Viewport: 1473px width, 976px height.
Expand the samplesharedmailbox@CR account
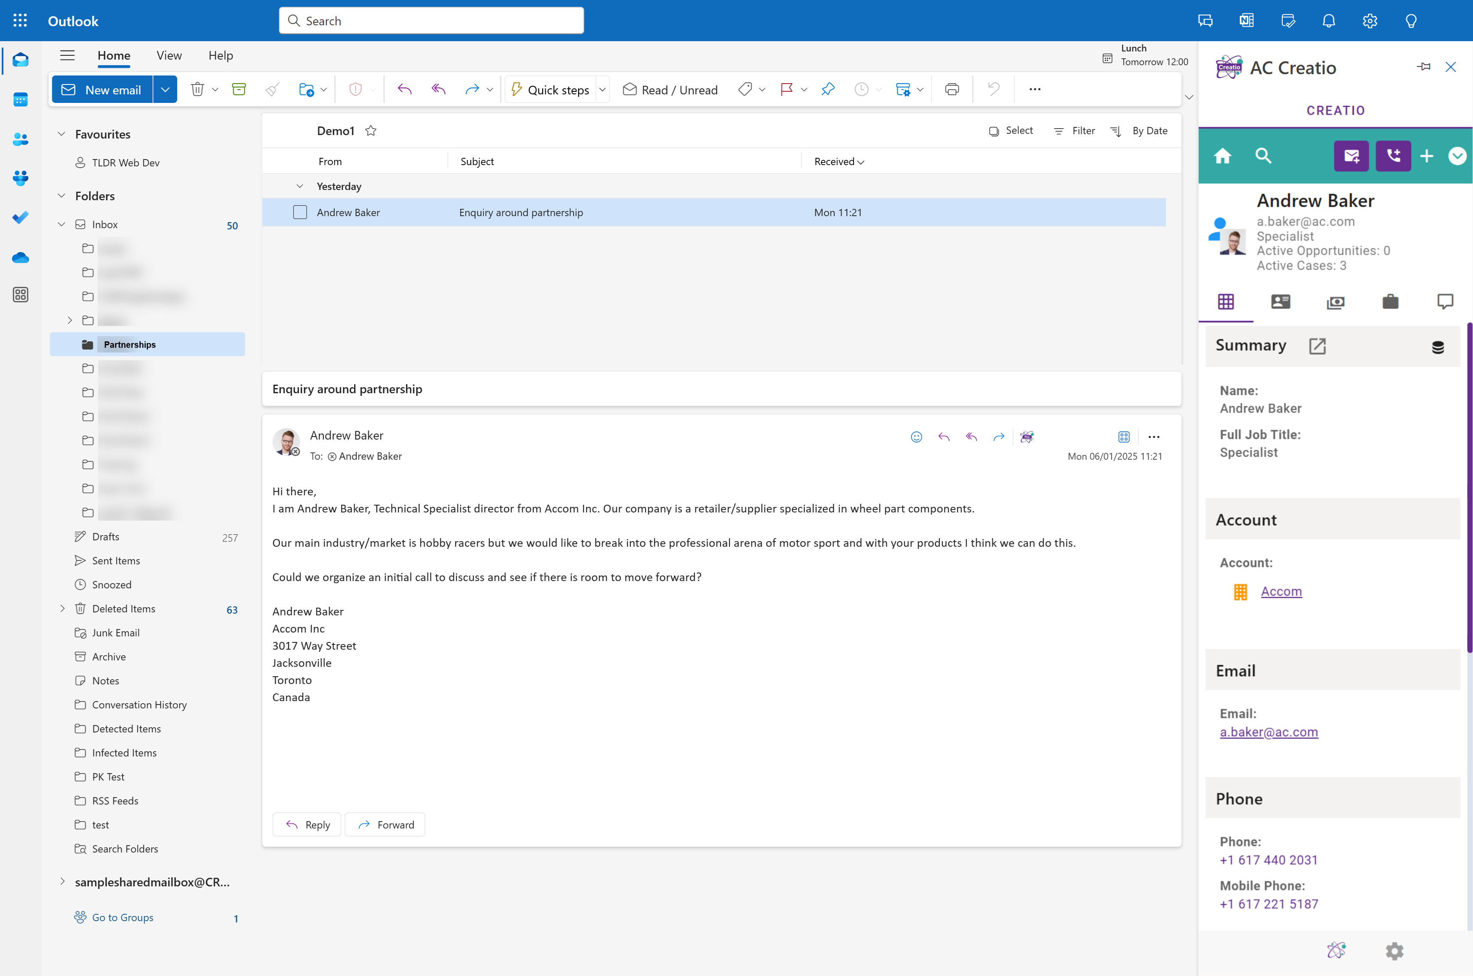pos(62,881)
